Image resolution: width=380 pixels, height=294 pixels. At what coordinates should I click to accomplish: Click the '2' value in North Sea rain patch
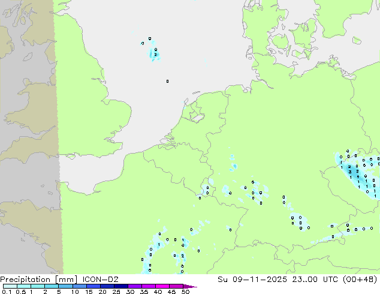(155, 55)
